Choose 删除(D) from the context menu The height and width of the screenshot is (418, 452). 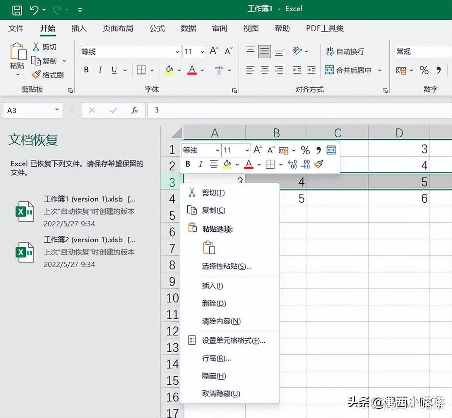coord(214,303)
